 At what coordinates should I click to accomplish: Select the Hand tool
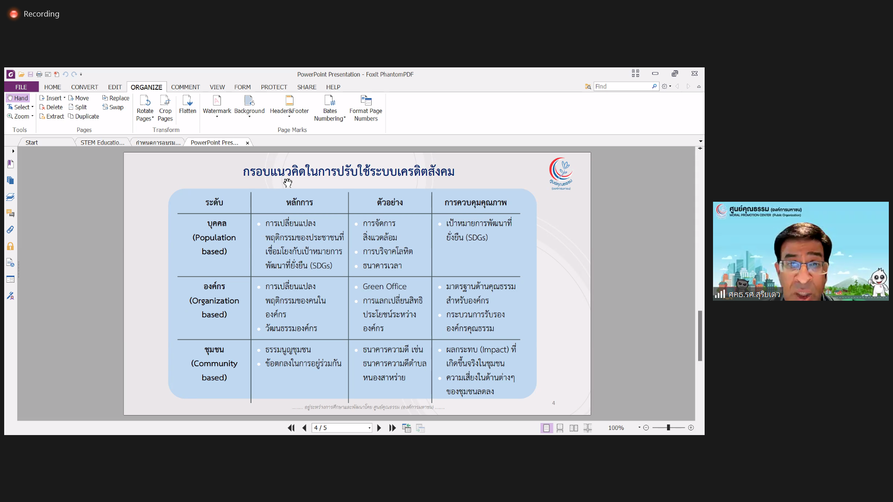(x=18, y=98)
